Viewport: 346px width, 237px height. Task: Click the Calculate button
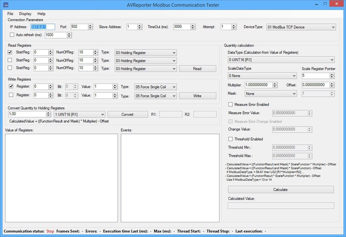[281, 190]
